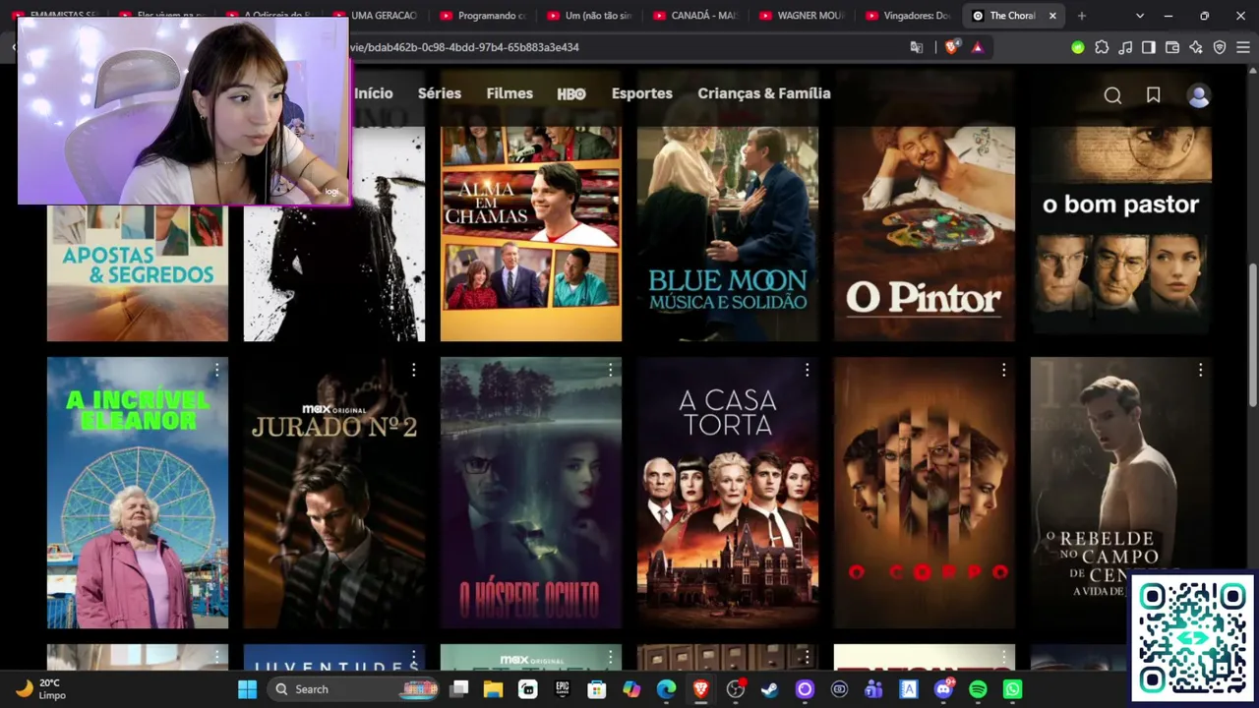Image resolution: width=1259 pixels, height=708 pixels.
Task: Open the Windows Start menu
Action: click(247, 689)
